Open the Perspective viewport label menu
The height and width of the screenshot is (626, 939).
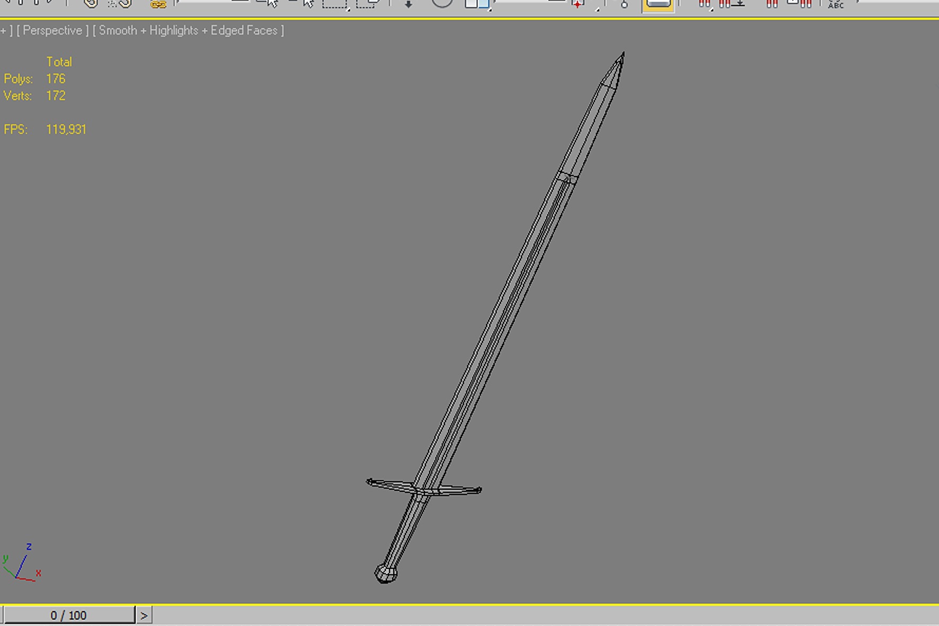click(x=52, y=31)
